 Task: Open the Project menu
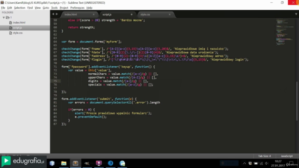pos(64,8)
